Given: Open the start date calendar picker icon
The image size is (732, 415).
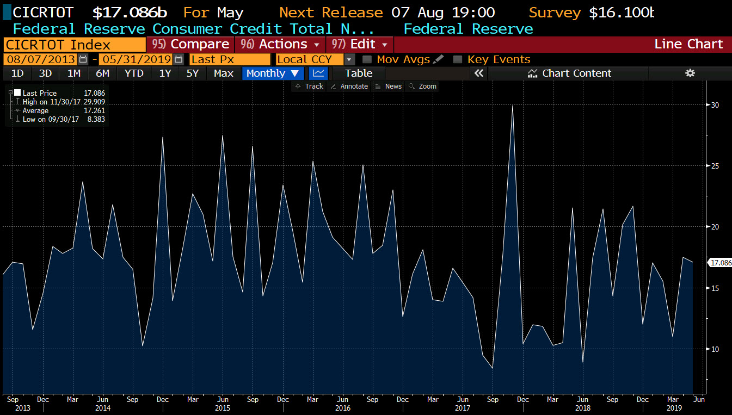Looking at the screenshot, I should tap(83, 59).
